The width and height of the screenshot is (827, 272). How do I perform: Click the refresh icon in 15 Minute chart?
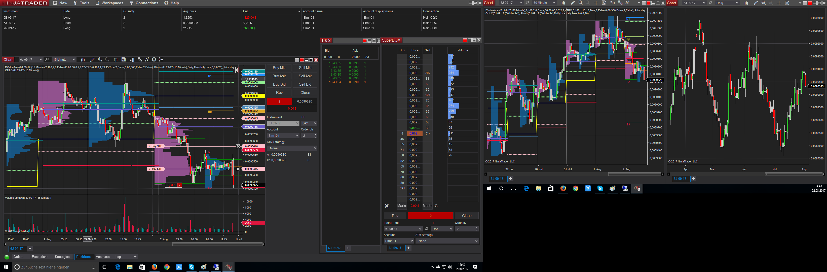click(x=154, y=60)
